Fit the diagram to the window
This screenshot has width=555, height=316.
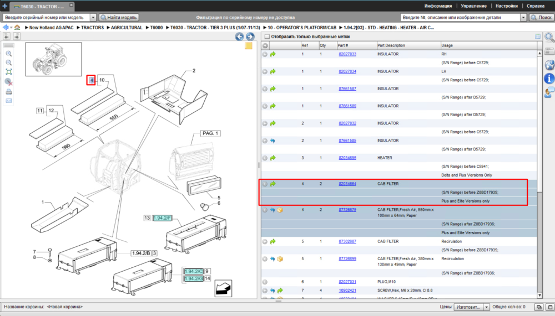click(x=9, y=72)
